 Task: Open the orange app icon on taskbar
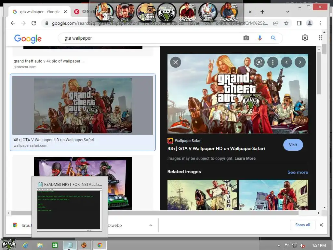click(84, 245)
